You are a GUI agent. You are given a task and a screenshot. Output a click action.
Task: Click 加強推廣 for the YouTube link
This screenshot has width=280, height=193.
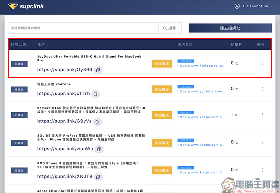click(x=162, y=89)
